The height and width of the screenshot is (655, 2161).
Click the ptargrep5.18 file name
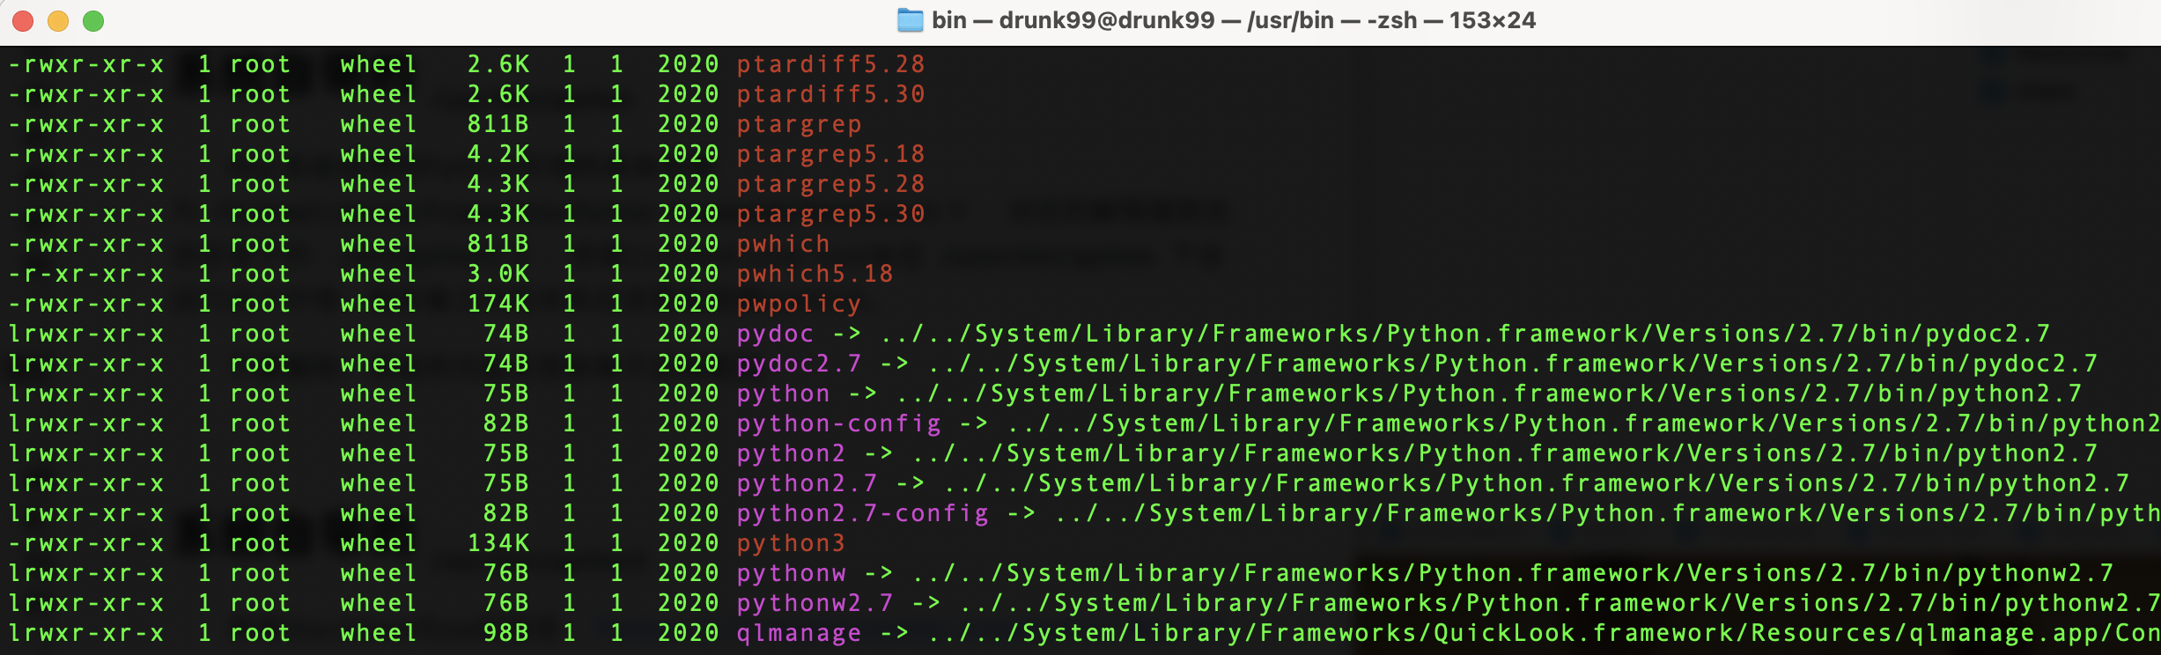[830, 154]
